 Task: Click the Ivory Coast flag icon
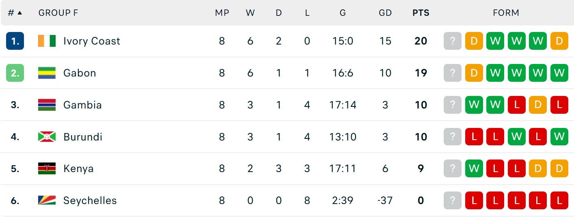coord(47,41)
